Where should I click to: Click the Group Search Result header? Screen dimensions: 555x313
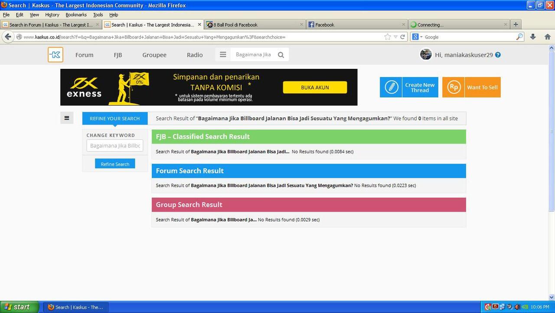pyautogui.click(x=309, y=205)
